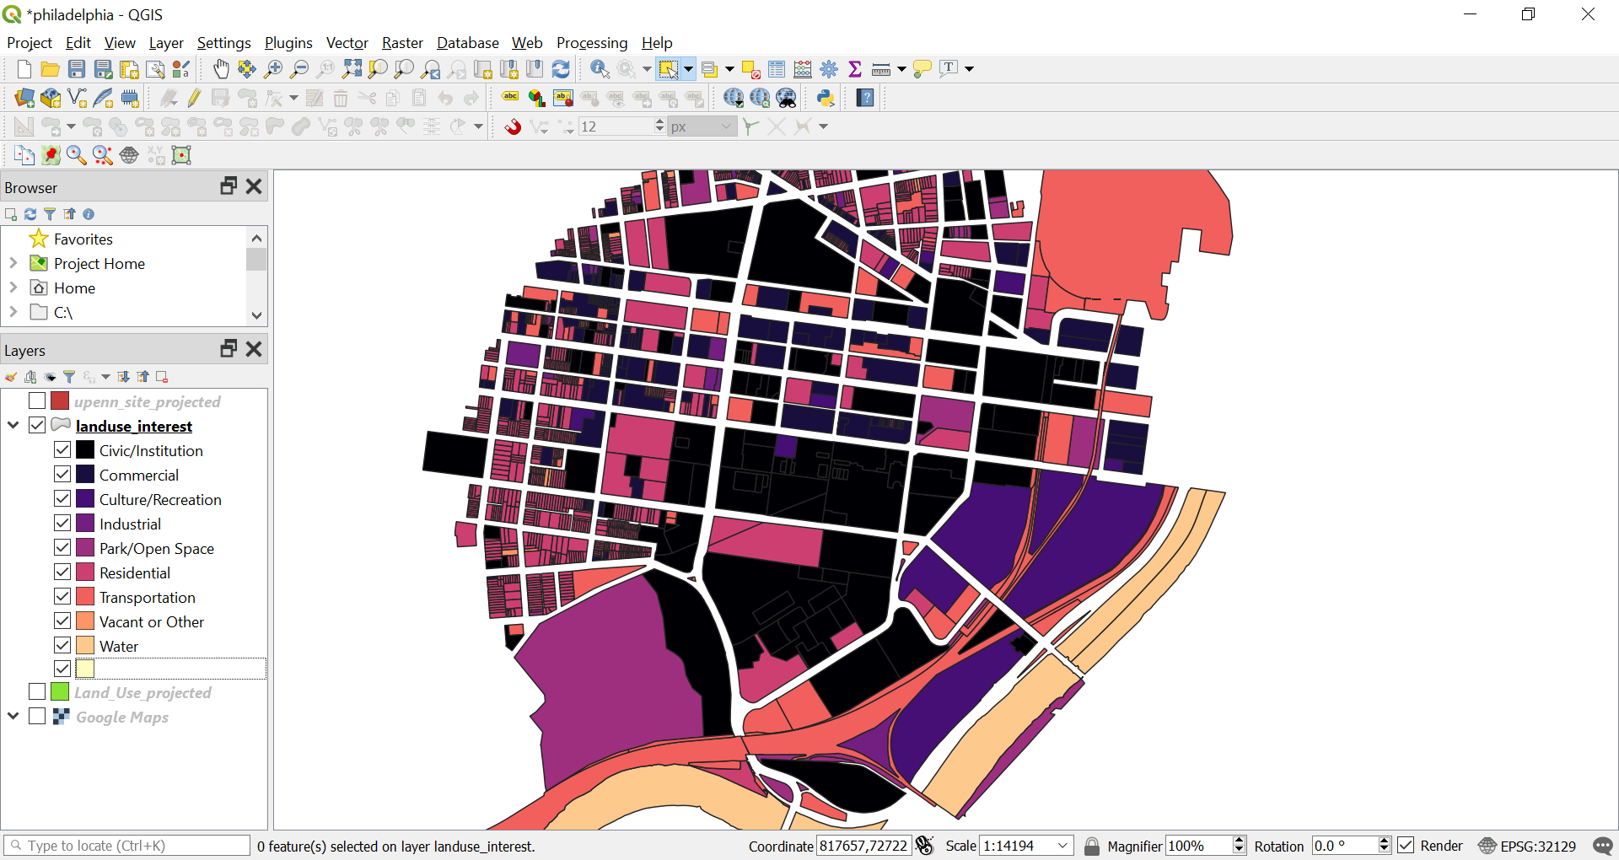This screenshot has height=860, width=1619.
Task: Uncheck the Residential category checkbox
Action: (x=62, y=572)
